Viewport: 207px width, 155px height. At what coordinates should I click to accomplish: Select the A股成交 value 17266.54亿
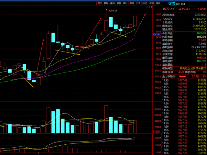pos(199,19)
